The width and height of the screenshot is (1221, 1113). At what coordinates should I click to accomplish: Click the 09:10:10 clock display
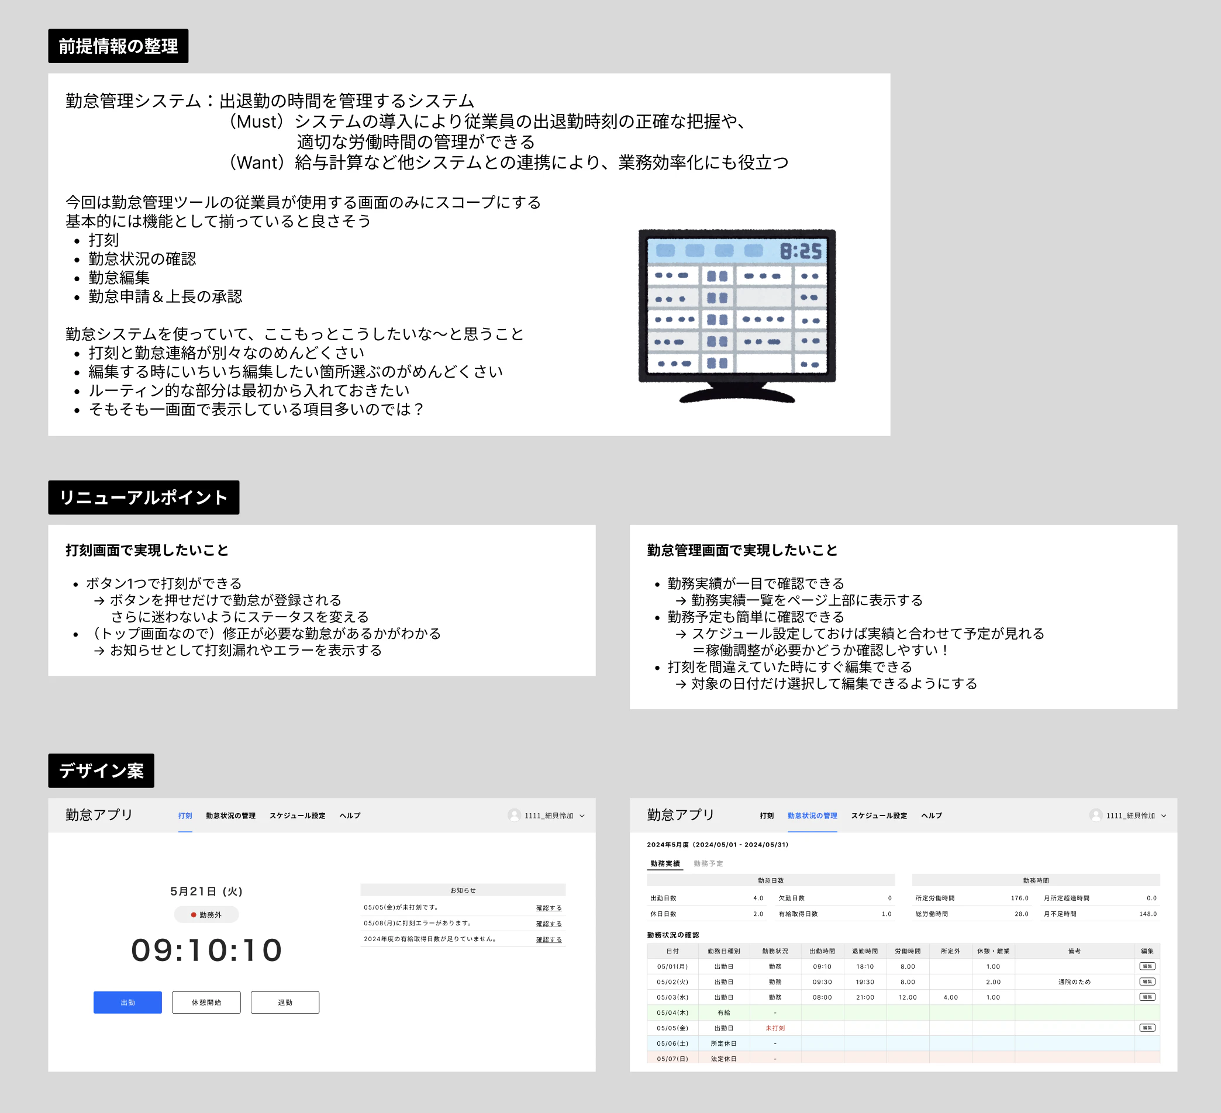point(206,950)
